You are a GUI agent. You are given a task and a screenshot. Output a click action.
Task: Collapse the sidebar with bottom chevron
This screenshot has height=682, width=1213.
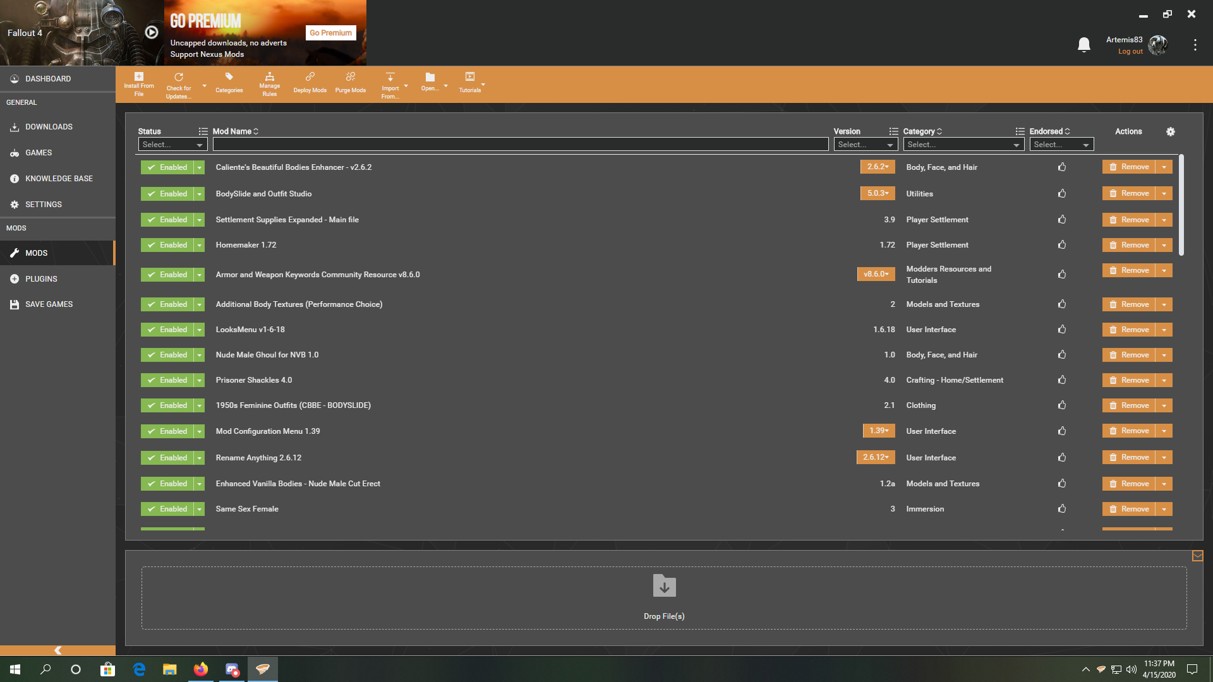click(57, 650)
